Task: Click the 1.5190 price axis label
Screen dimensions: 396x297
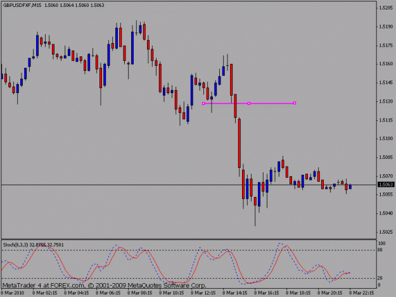Action: click(386, 27)
